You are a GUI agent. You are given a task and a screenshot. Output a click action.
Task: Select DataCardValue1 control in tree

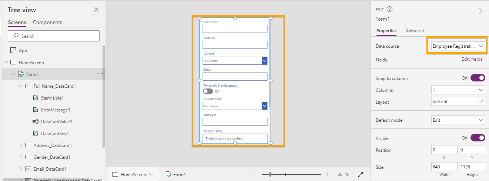pos(56,121)
